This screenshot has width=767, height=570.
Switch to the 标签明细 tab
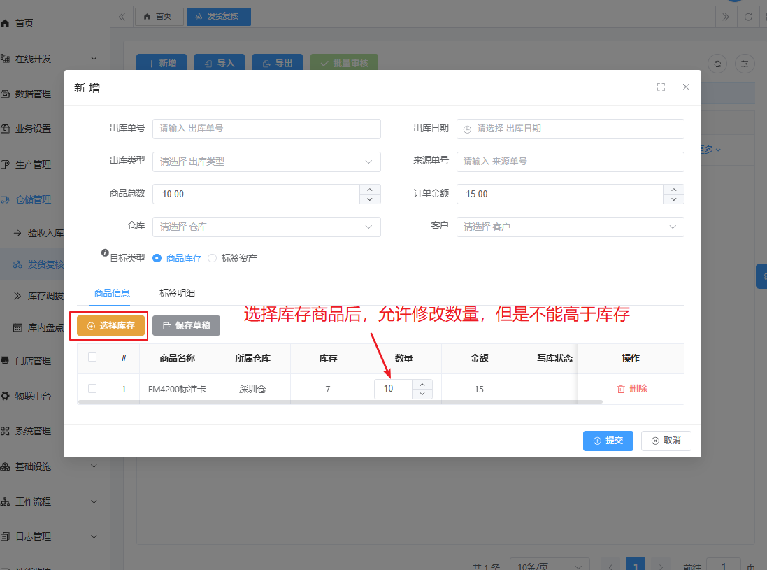coord(177,293)
